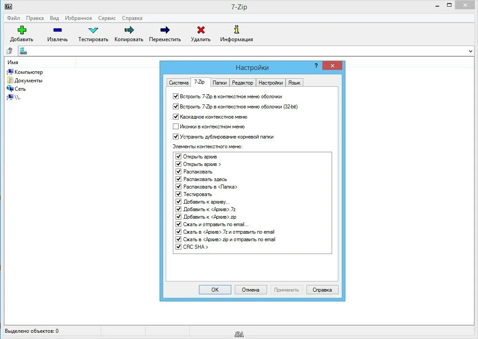Maximize the 7-Zip window
478x339 pixels.
[x=449, y=5]
